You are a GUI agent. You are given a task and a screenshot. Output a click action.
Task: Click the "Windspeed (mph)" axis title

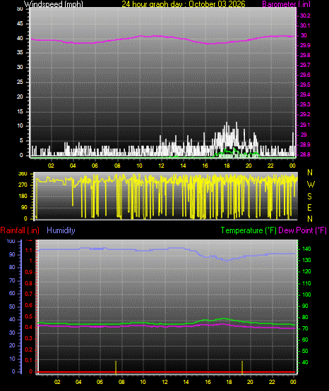click(x=54, y=4)
